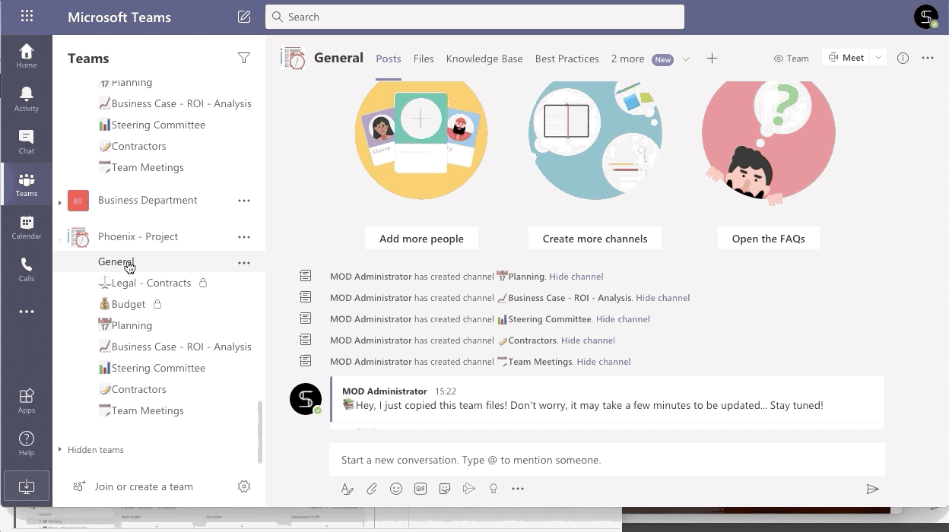Open the profile avatar menu
The width and height of the screenshot is (949, 532).
click(x=926, y=17)
